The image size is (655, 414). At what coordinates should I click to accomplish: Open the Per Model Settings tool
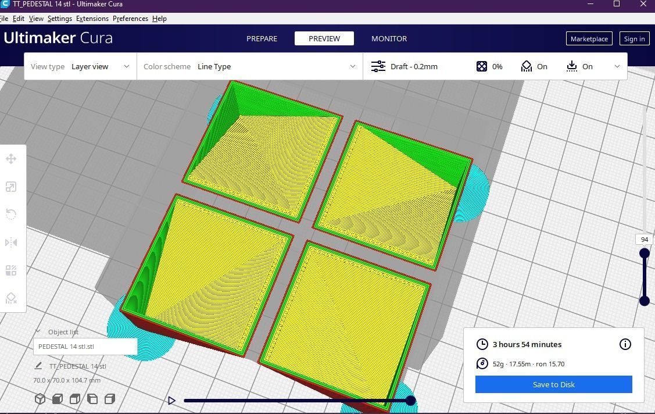click(x=11, y=271)
